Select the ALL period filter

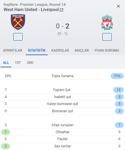click(x=6, y=63)
